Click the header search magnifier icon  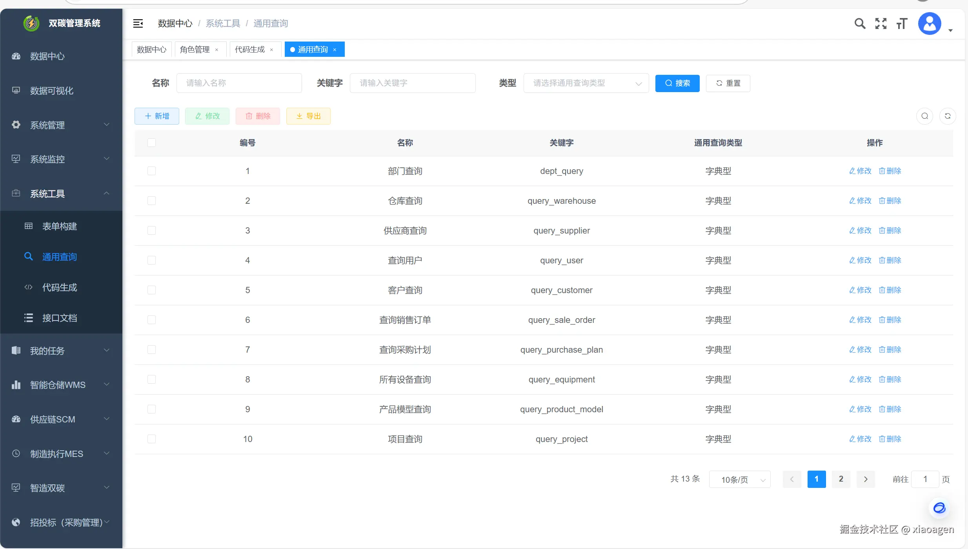point(859,24)
